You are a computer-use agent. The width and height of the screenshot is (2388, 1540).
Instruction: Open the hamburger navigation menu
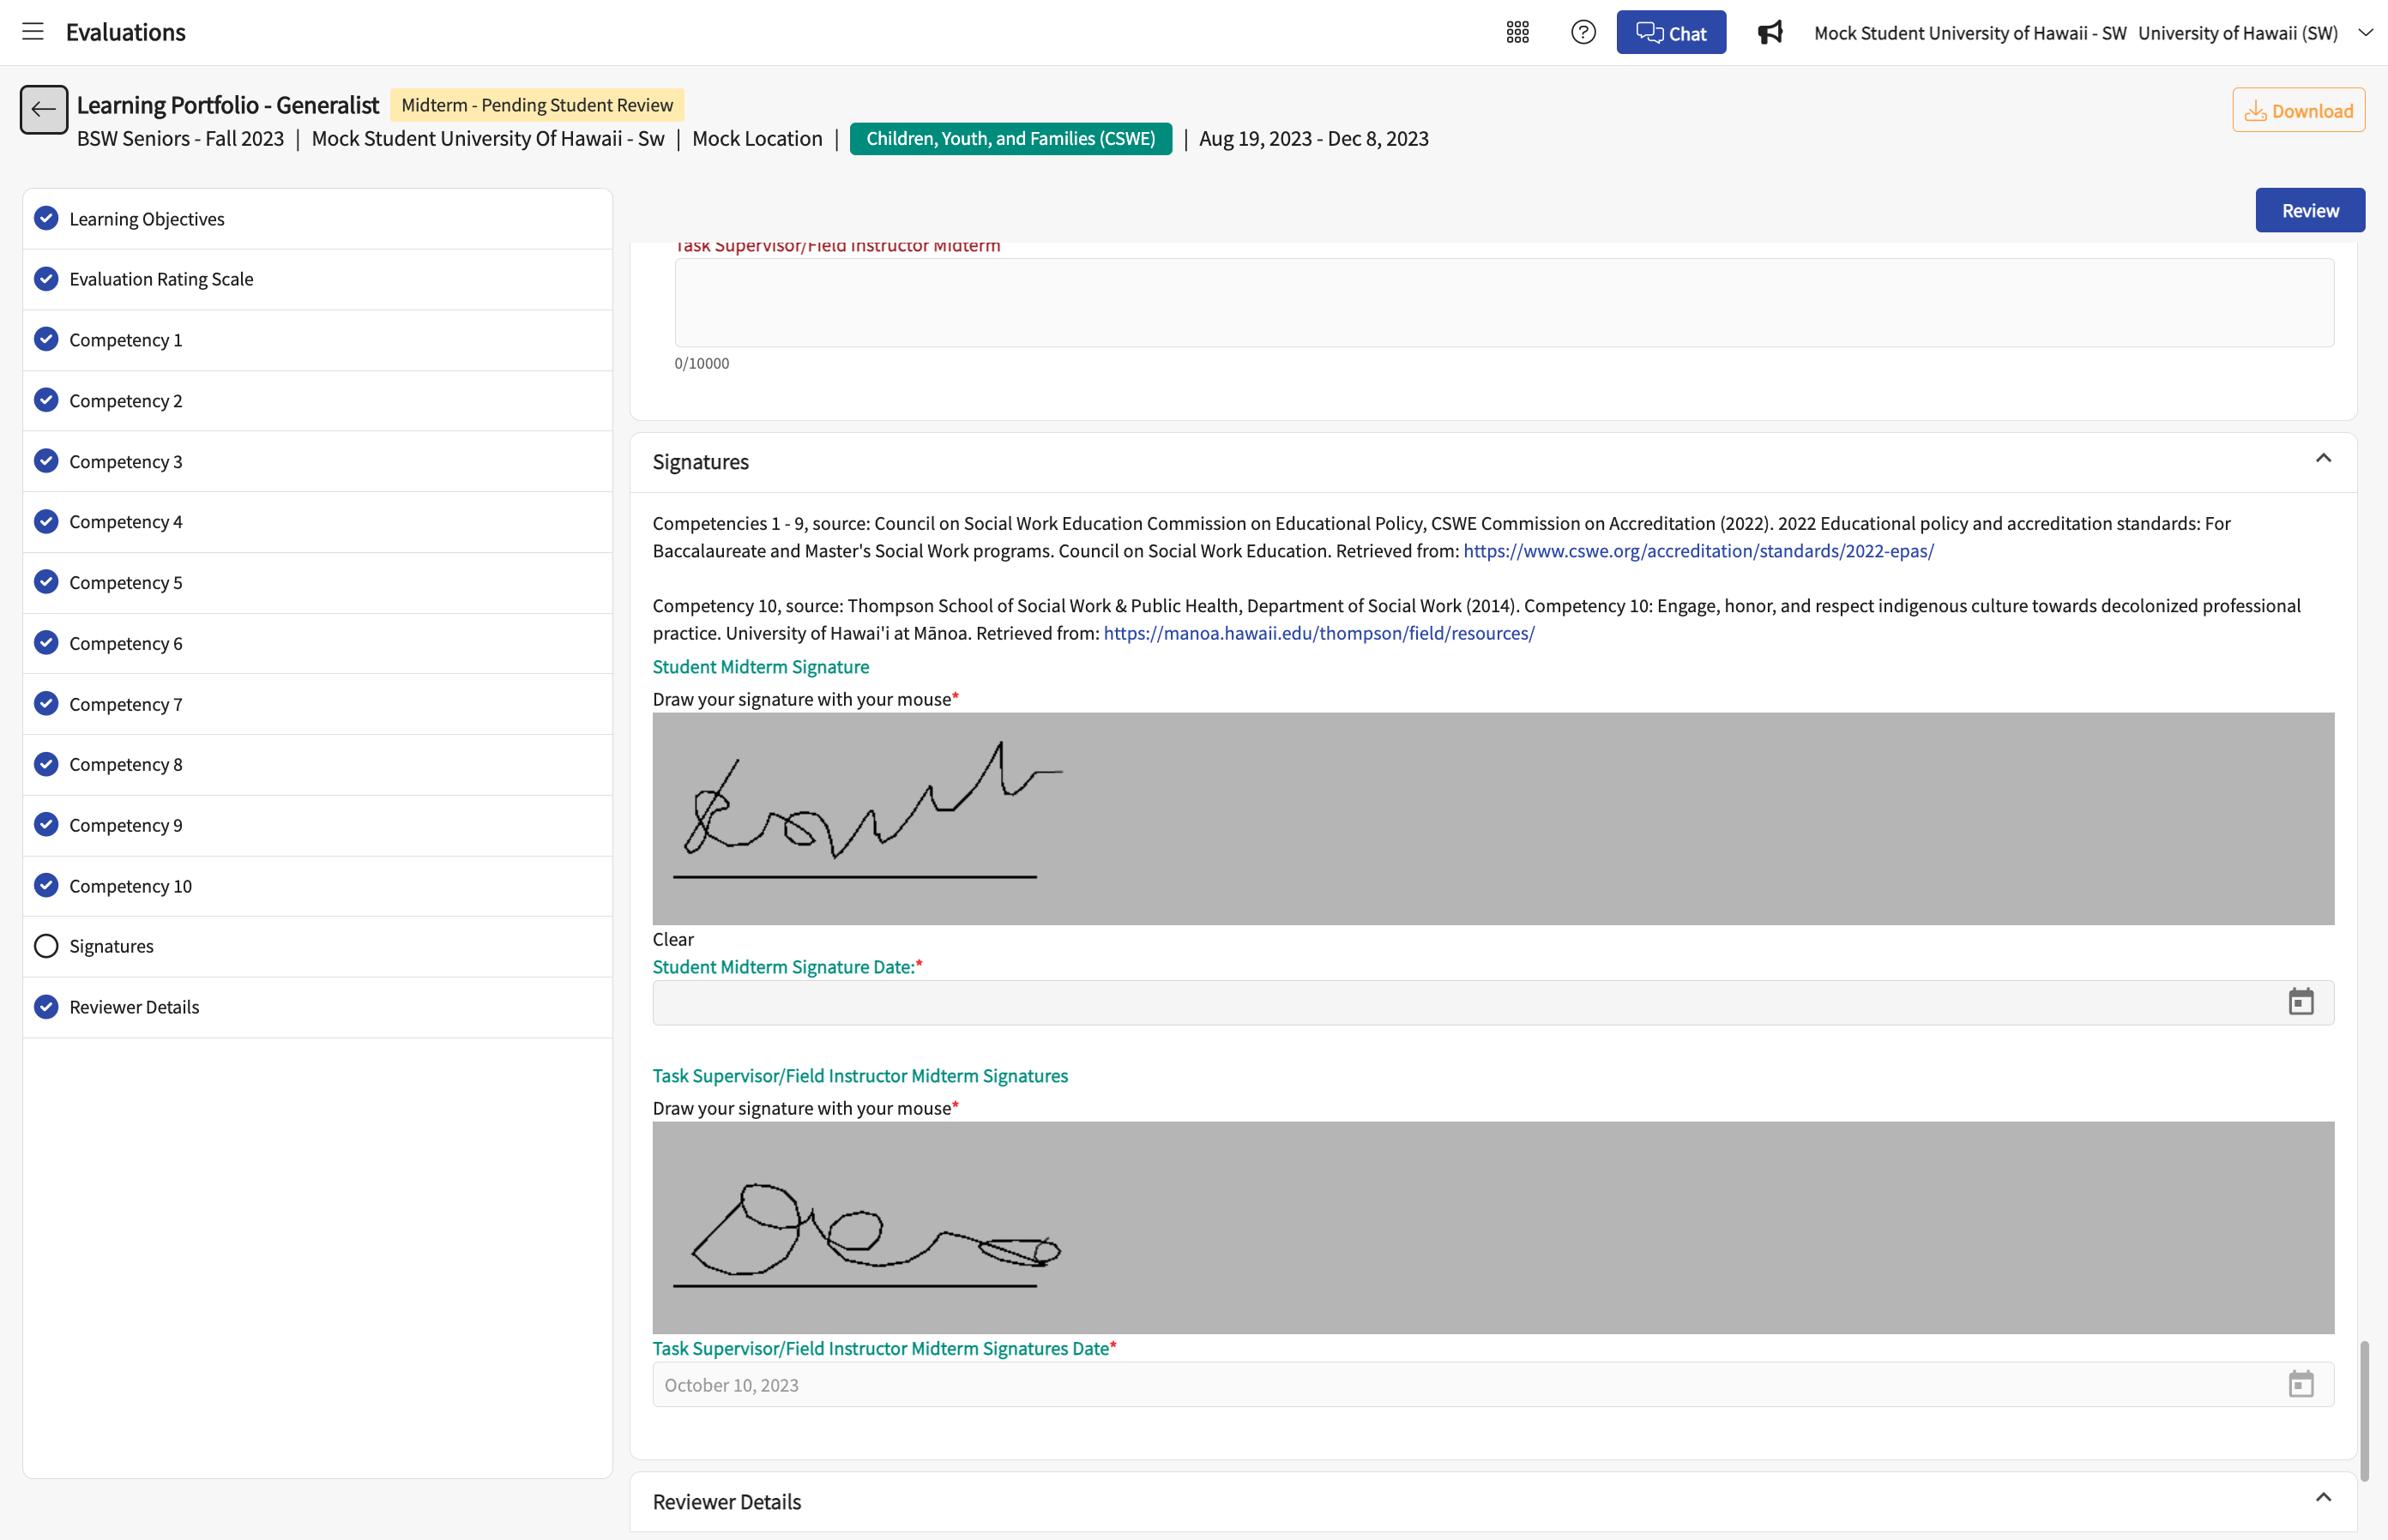pos(33,32)
